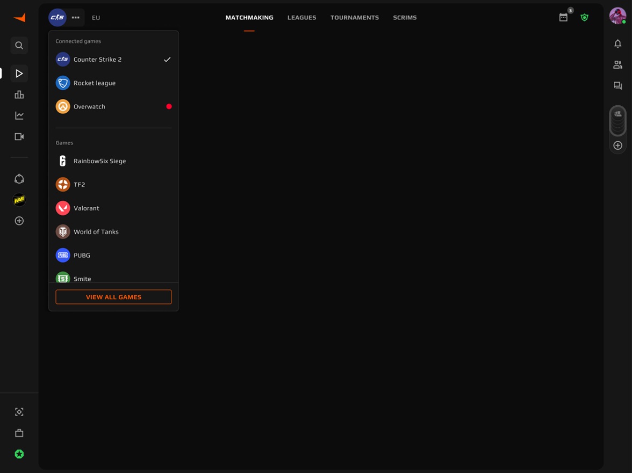Click the PUBG logo icon
632x473 pixels.
pos(63,255)
